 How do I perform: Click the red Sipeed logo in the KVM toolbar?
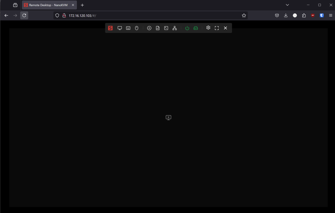[x=110, y=28]
